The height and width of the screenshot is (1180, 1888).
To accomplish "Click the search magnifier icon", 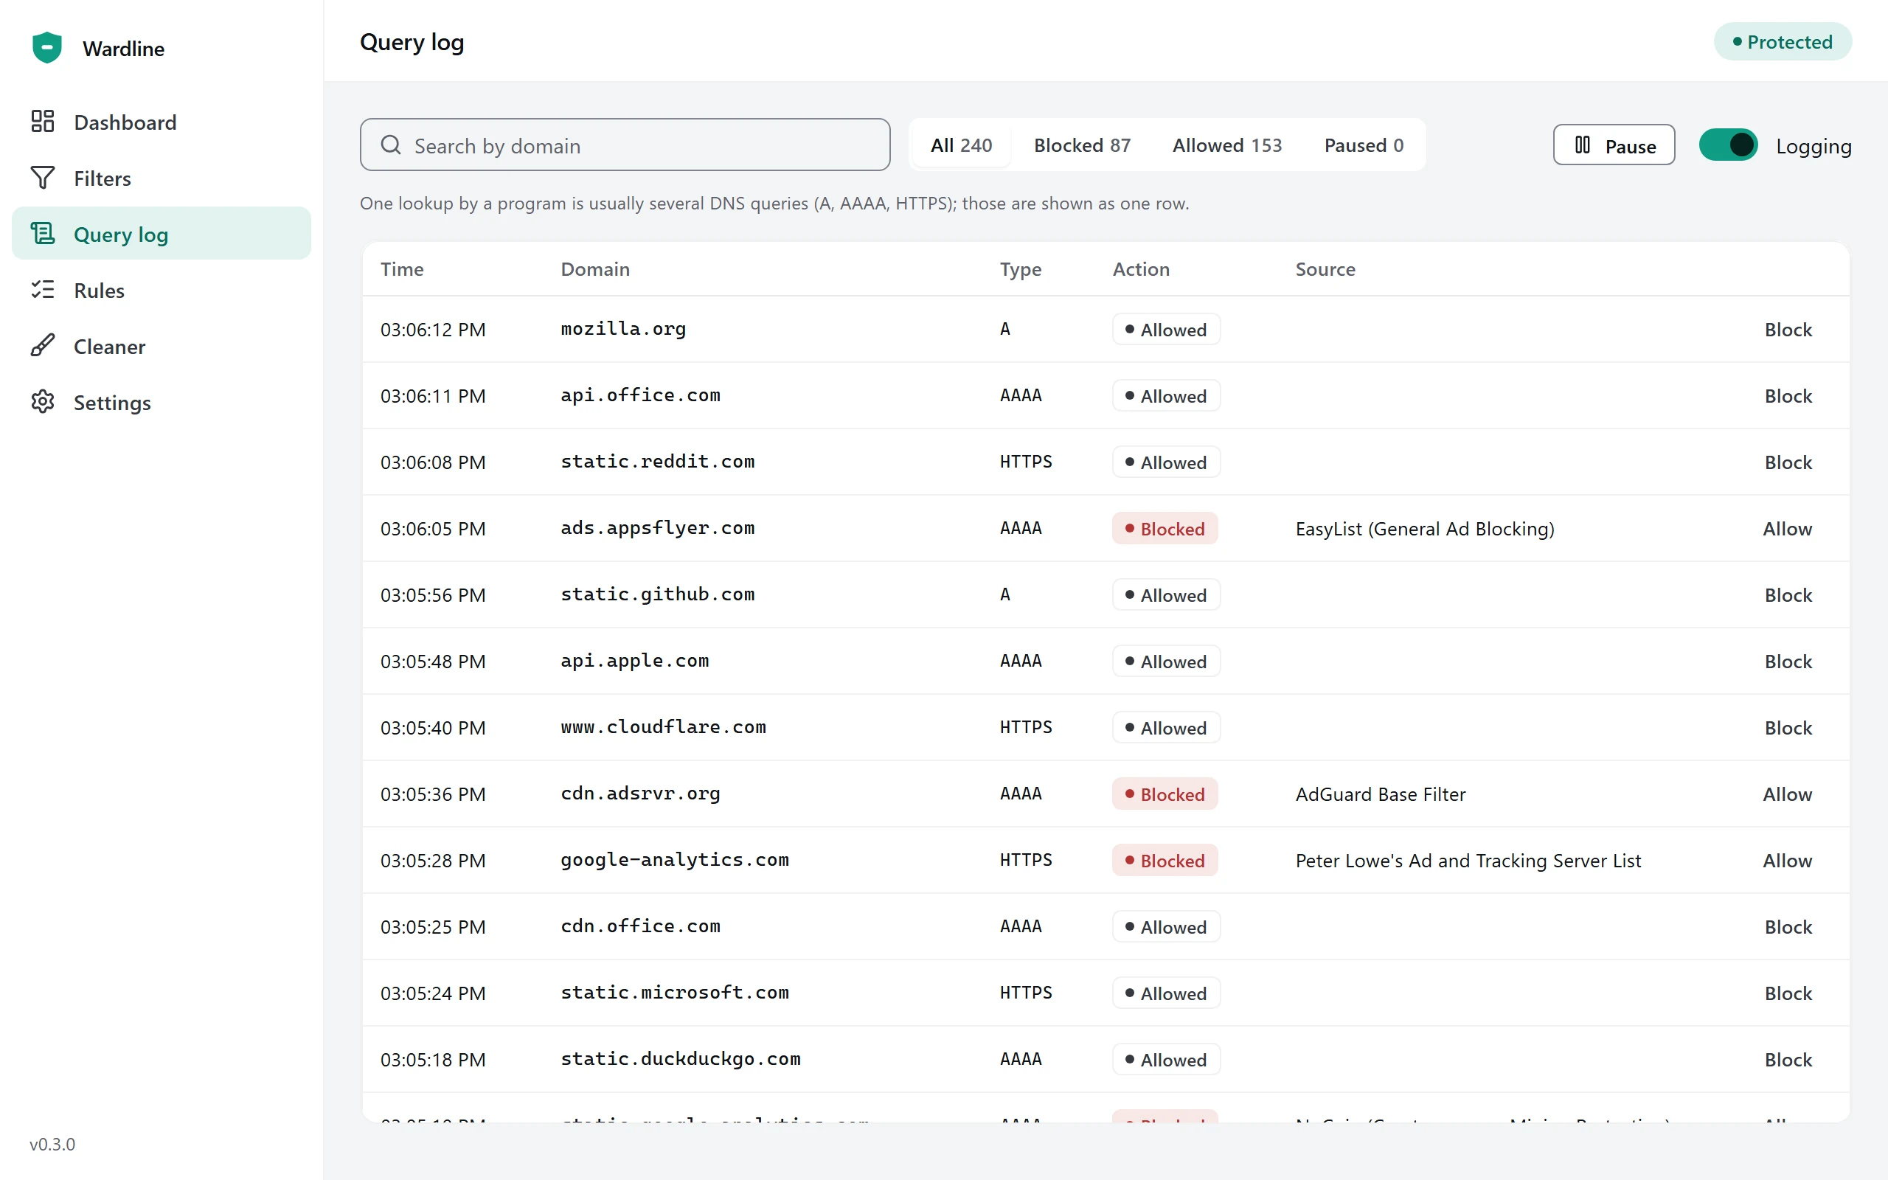I will [391, 145].
